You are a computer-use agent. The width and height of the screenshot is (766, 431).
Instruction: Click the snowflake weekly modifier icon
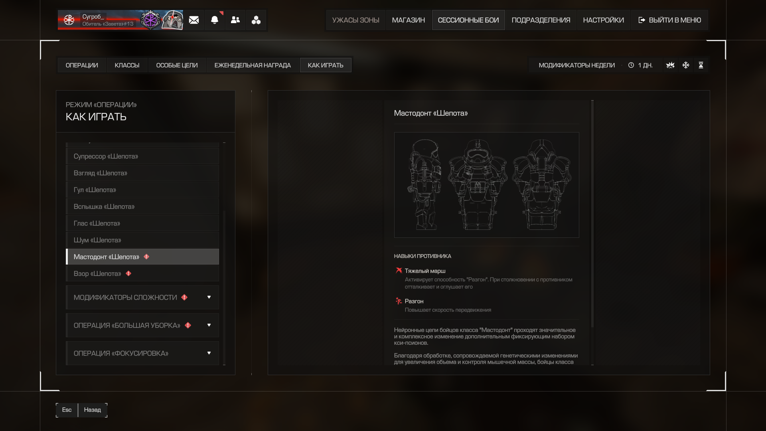coord(686,65)
